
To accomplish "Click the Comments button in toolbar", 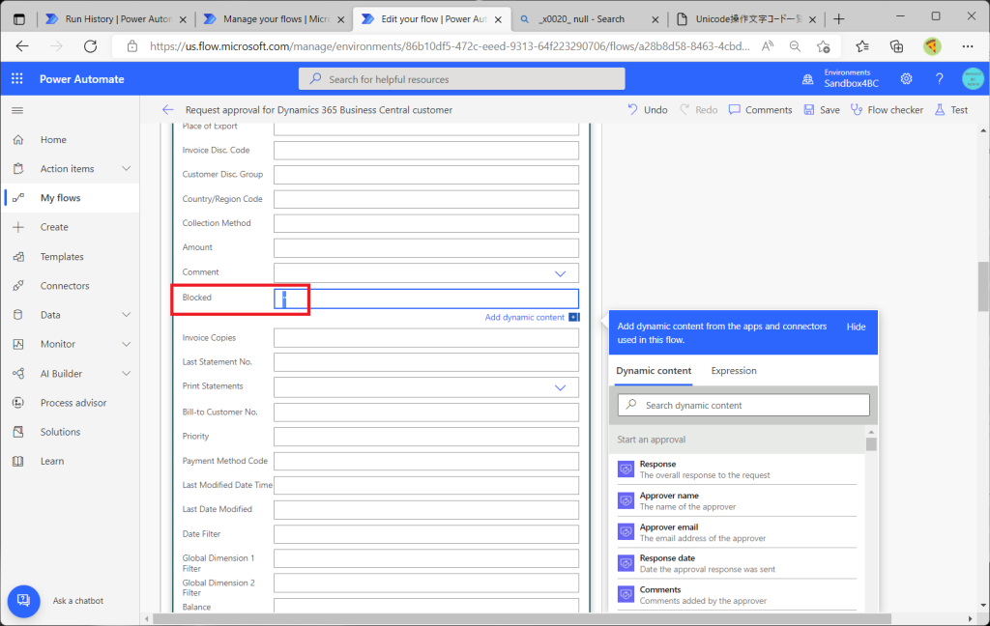I will pyautogui.click(x=760, y=110).
